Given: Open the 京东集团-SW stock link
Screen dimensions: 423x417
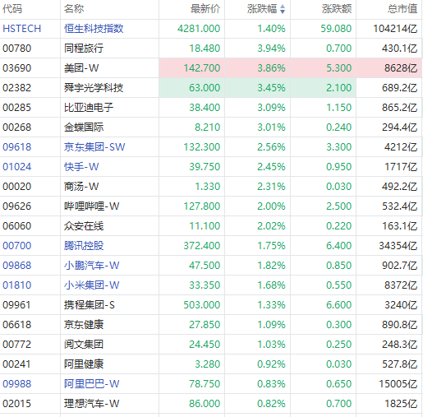Looking at the screenshot, I should 94,147.
